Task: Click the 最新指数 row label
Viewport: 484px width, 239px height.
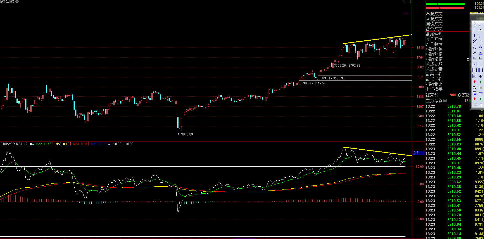Action: click(x=434, y=34)
